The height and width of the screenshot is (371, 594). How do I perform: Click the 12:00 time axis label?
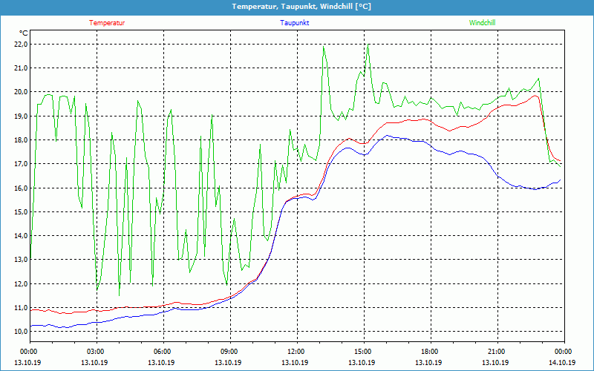296,352
